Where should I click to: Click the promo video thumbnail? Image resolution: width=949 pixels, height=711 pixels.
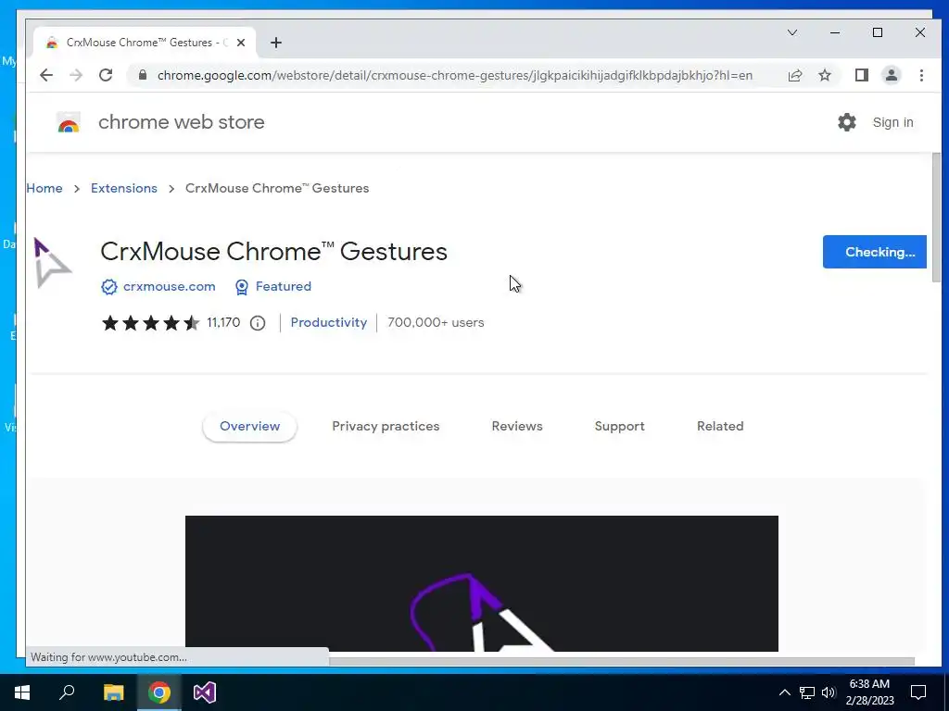click(482, 583)
